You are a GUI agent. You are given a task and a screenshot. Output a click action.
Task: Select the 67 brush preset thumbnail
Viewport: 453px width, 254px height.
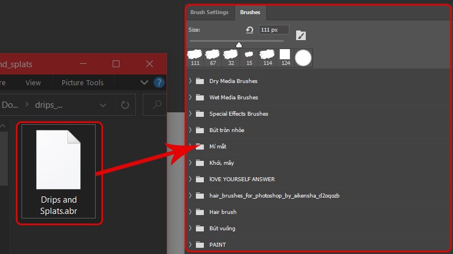pos(213,58)
